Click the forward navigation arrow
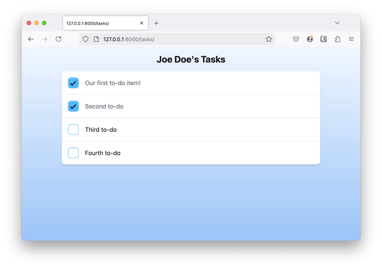Screen dimensions: 382x269 coord(44,39)
